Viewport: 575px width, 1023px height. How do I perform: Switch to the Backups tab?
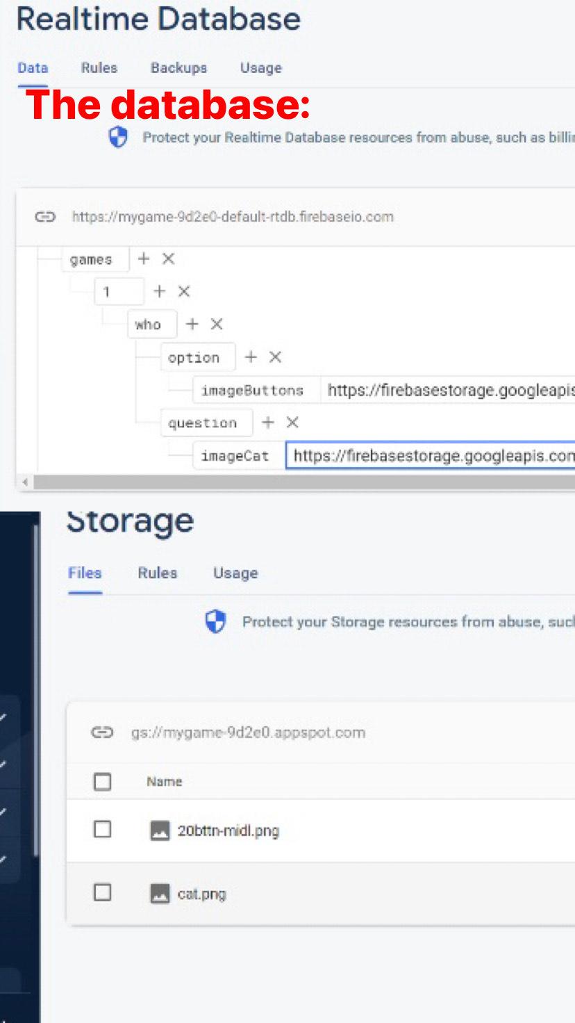[x=178, y=68]
